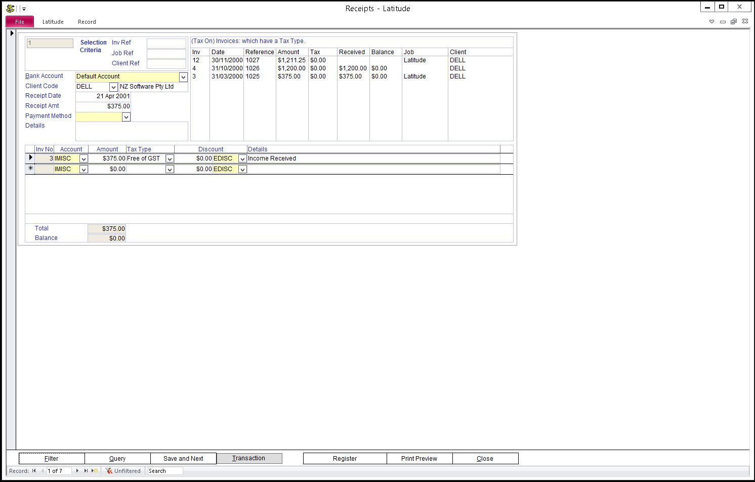This screenshot has width=755, height=482.
Task: Open the Quick Access Toolbar customize arrow
Action: tap(24, 9)
